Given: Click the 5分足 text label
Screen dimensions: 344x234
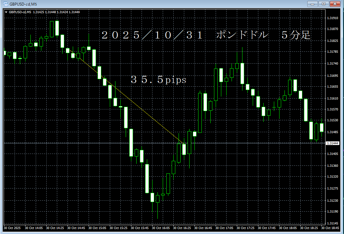Looking at the screenshot, I should [x=296, y=35].
